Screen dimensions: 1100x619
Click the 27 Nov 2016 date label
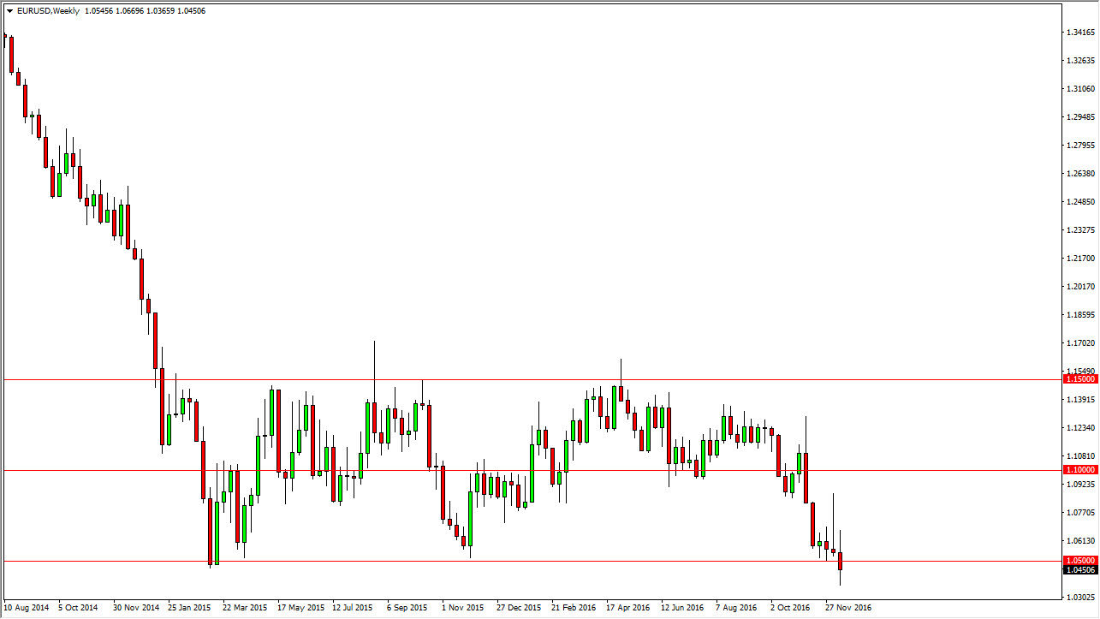pos(848,608)
